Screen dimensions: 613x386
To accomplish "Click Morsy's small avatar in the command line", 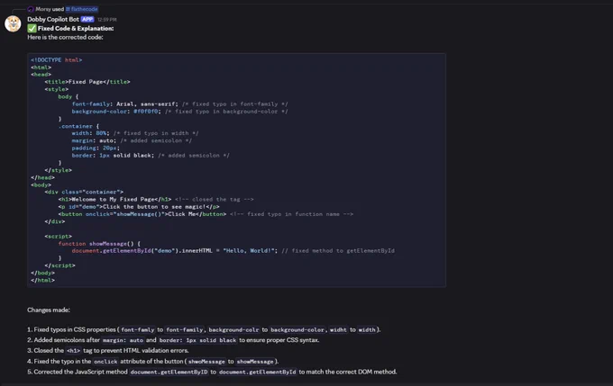I will tap(31, 9).
